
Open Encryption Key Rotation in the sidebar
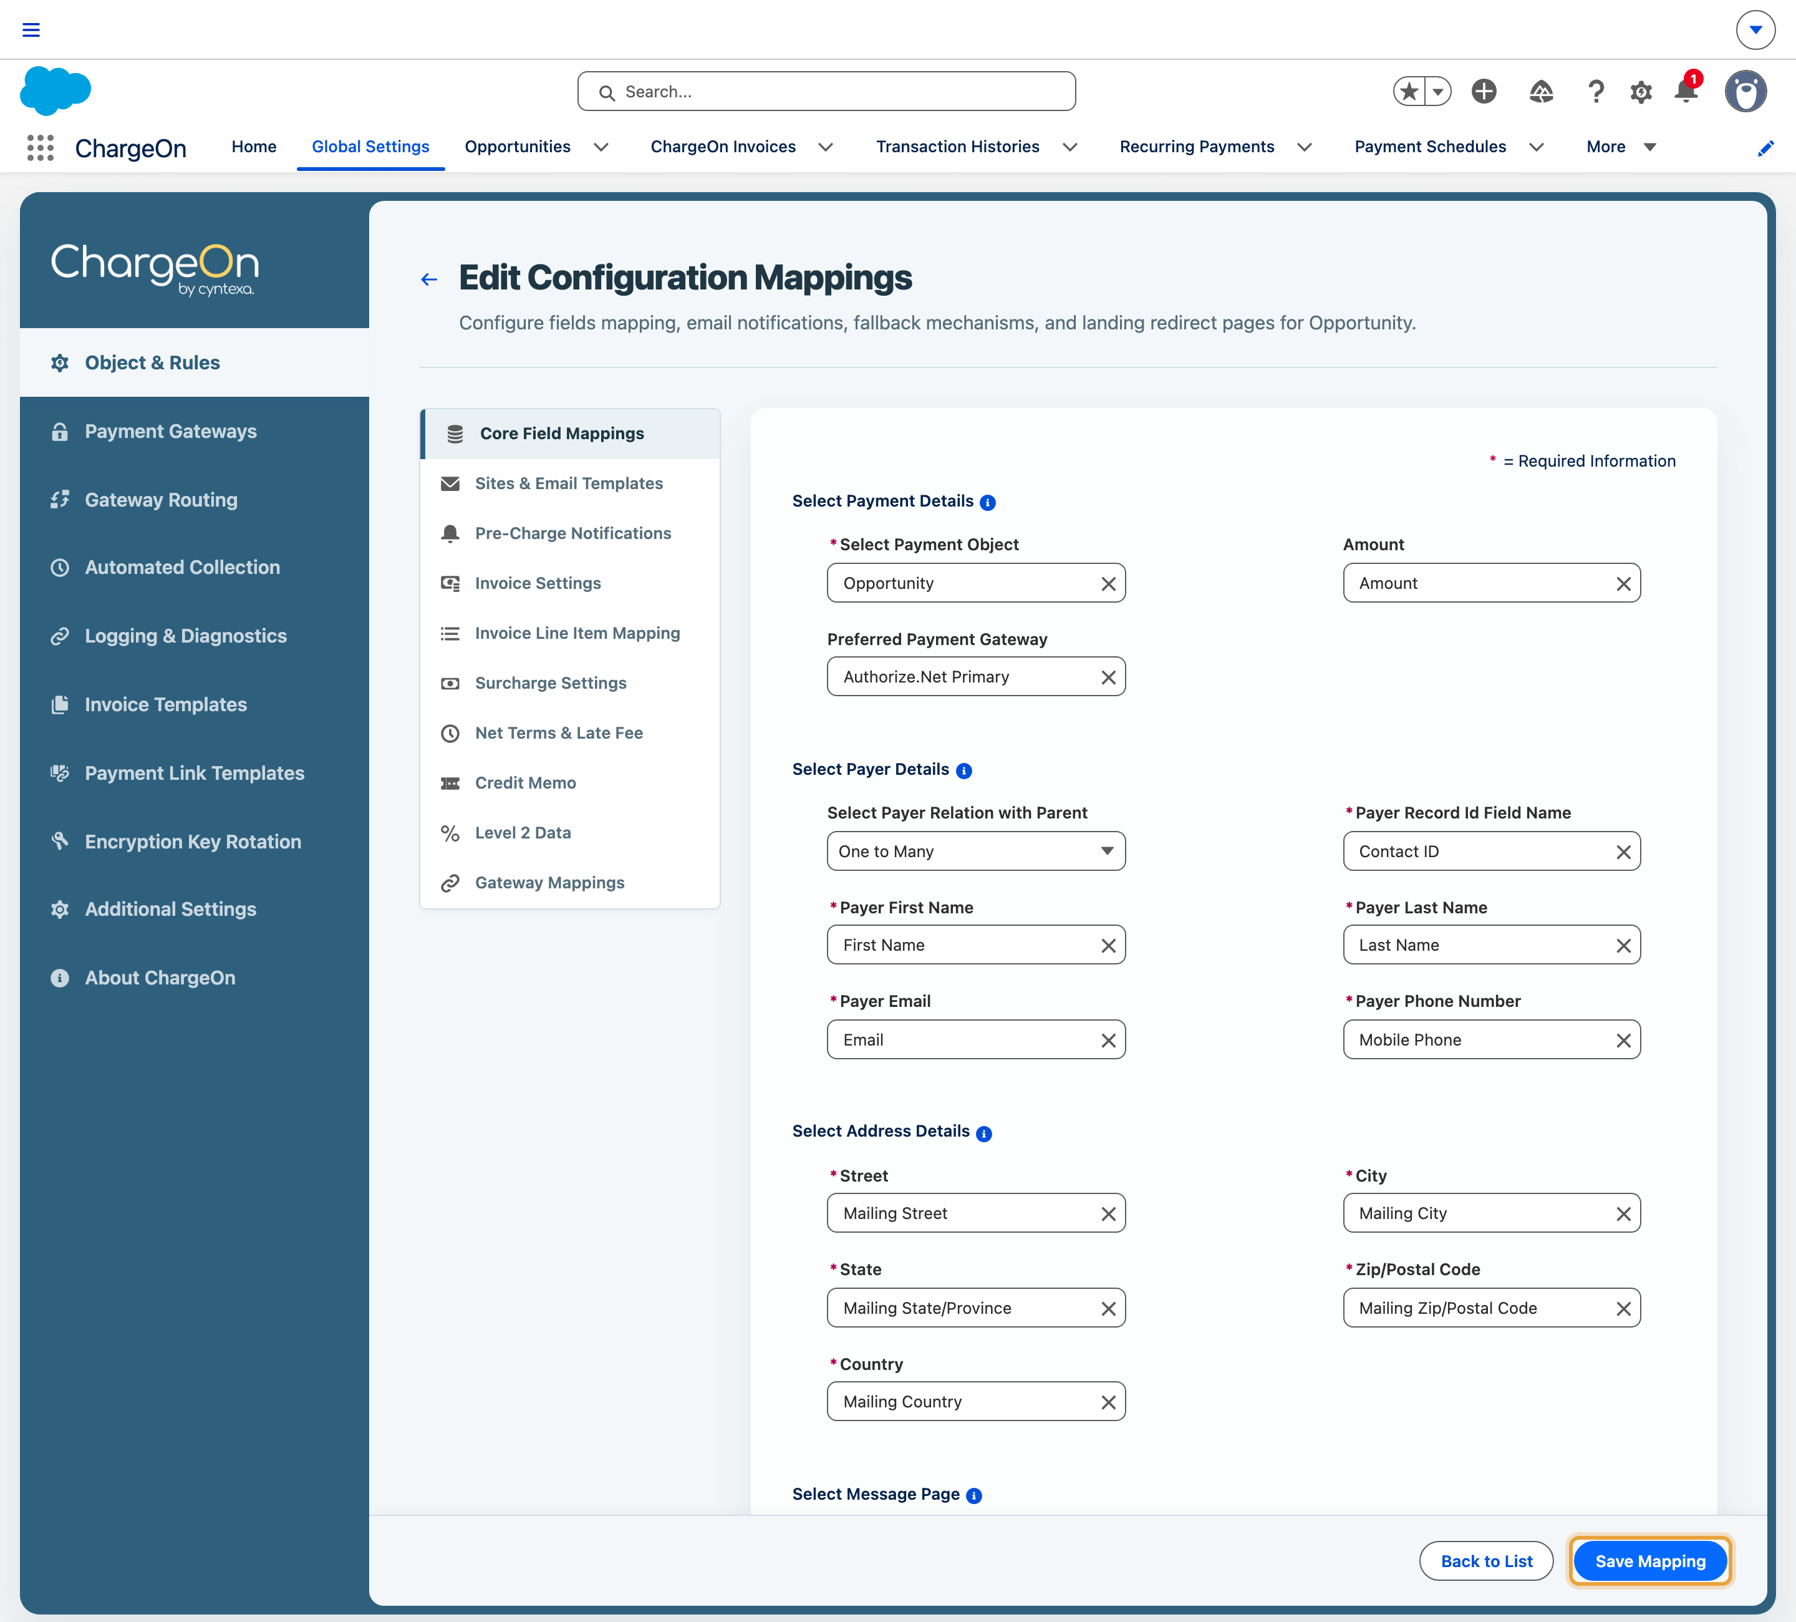point(194,842)
